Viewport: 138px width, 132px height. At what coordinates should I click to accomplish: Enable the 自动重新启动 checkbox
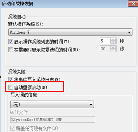[x=11, y=87]
